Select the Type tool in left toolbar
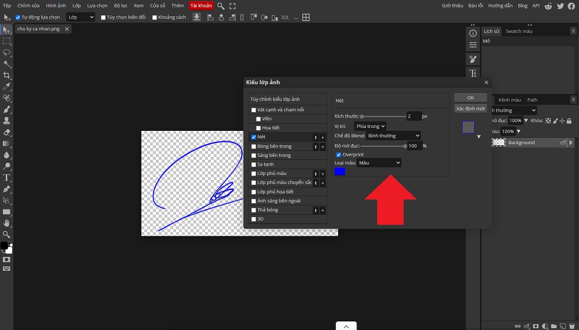 [x=6, y=178]
